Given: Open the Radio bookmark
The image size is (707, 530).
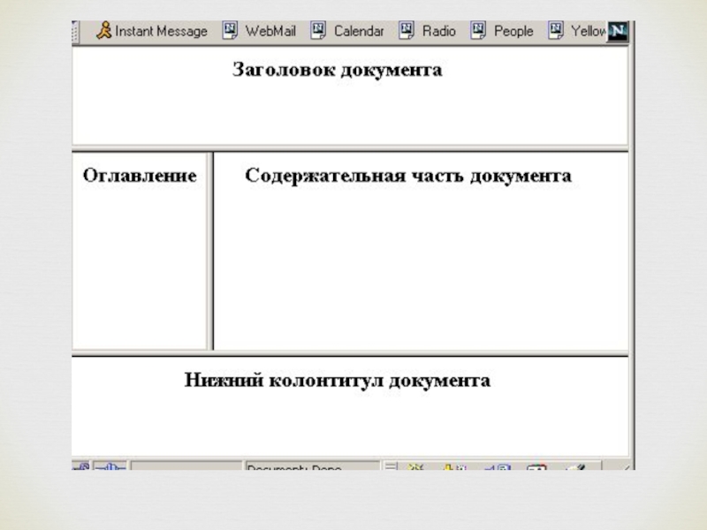Looking at the screenshot, I should point(428,31).
